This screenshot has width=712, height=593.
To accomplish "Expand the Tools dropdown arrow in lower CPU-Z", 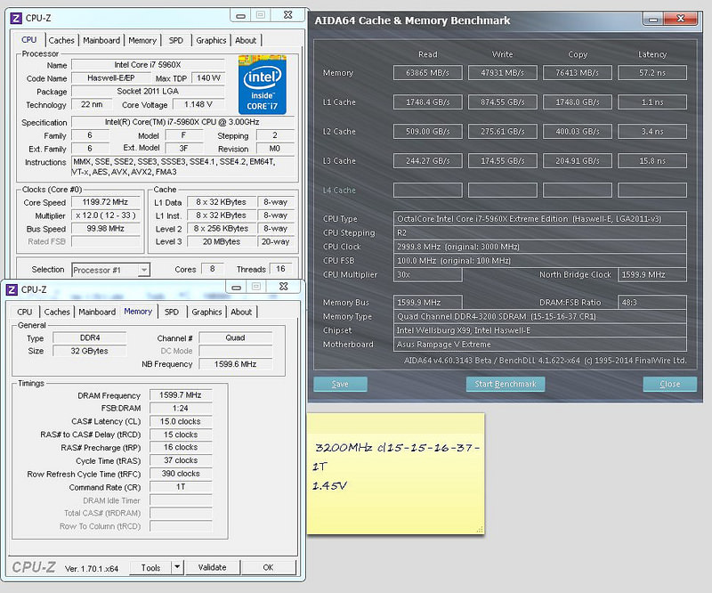I will coord(177,567).
